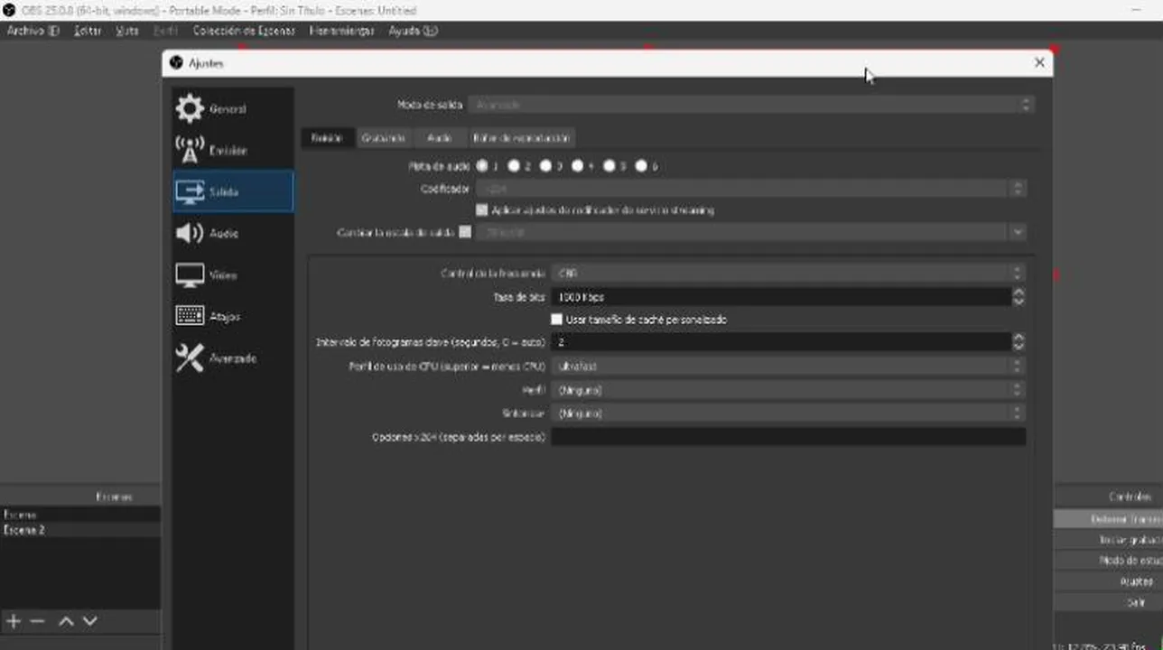This screenshot has width=1163, height=650.
Task: Select audio track 1 radio button
Action: 482,166
